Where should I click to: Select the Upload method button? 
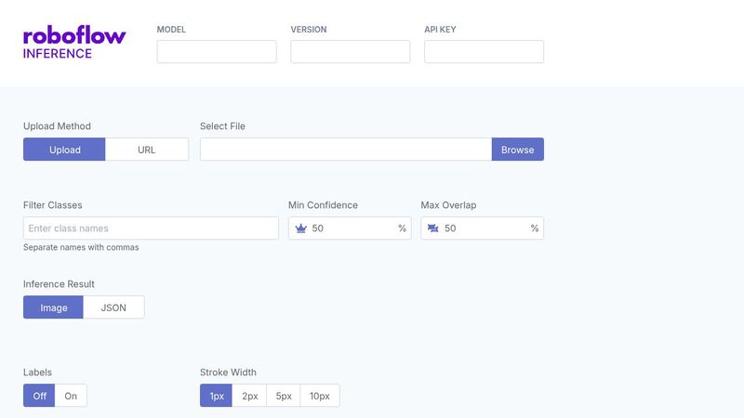click(64, 150)
